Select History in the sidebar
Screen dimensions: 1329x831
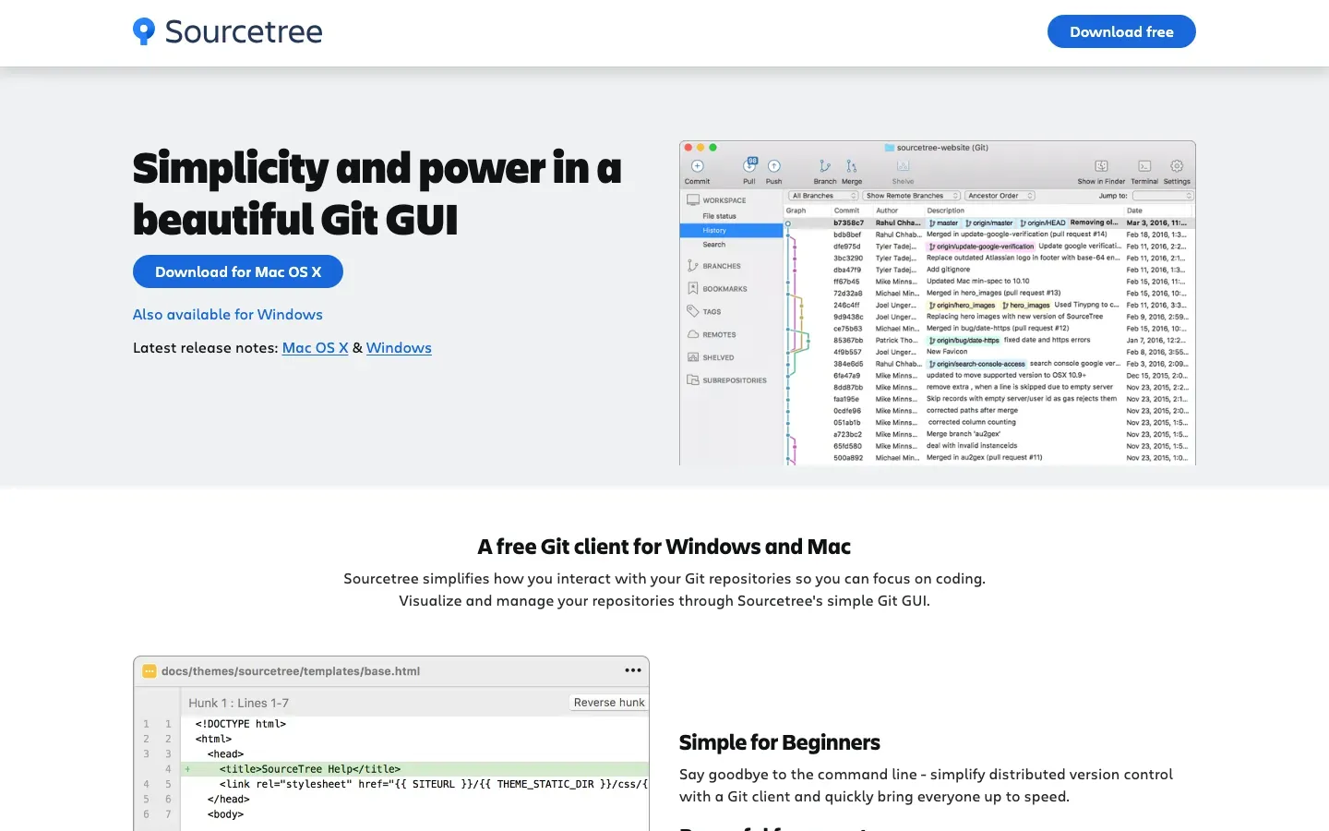pyautogui.click(x=731, y=230)
